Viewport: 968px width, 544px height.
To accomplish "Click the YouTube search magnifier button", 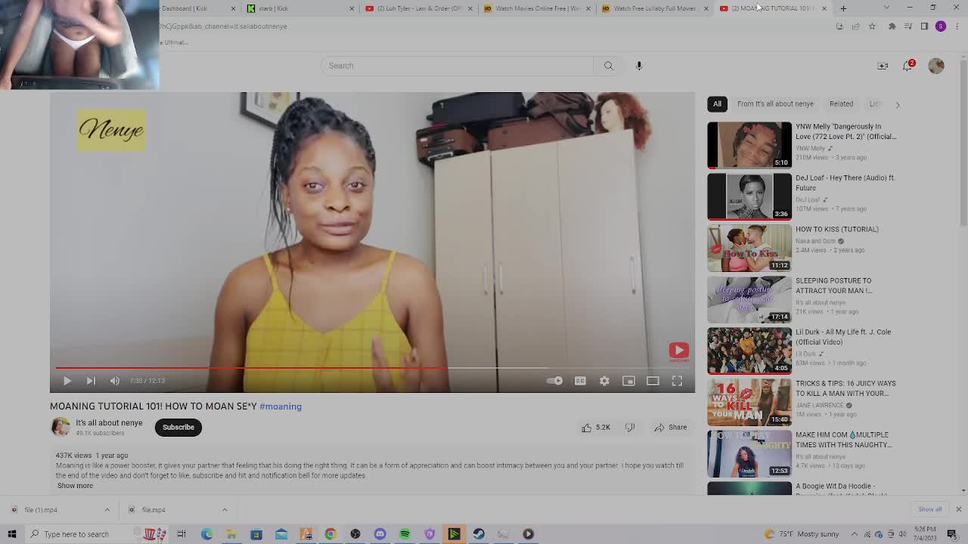I will [608, 66].
